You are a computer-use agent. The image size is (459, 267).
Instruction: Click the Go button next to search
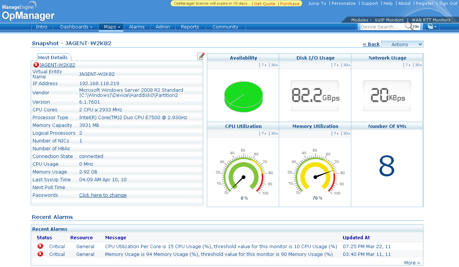(417, 27)
